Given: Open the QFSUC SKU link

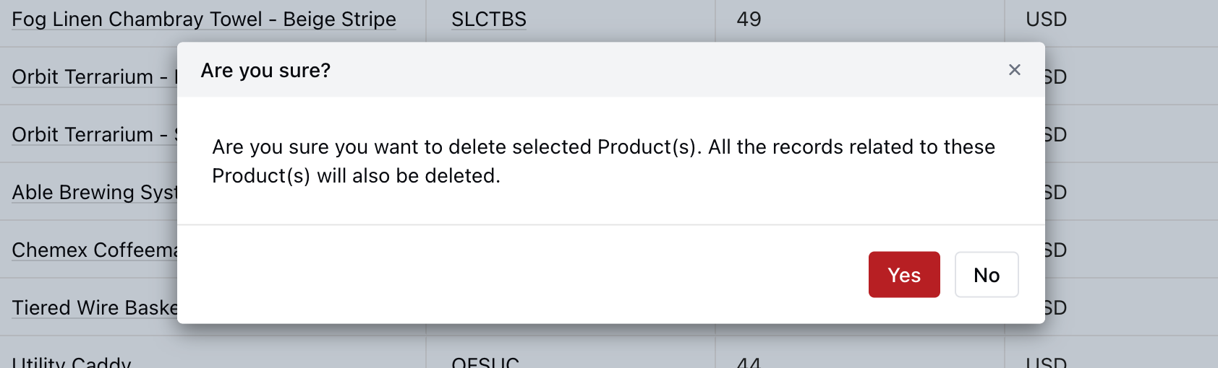Looking at the screenshot, I should pos(485,362).
